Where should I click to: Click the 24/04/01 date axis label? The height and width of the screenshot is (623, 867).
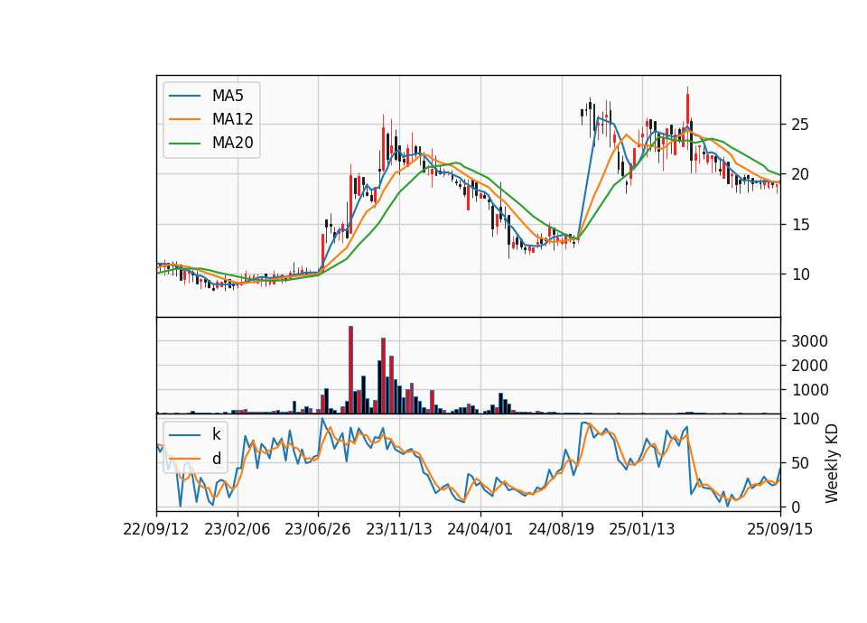click(x=480, y=529)
